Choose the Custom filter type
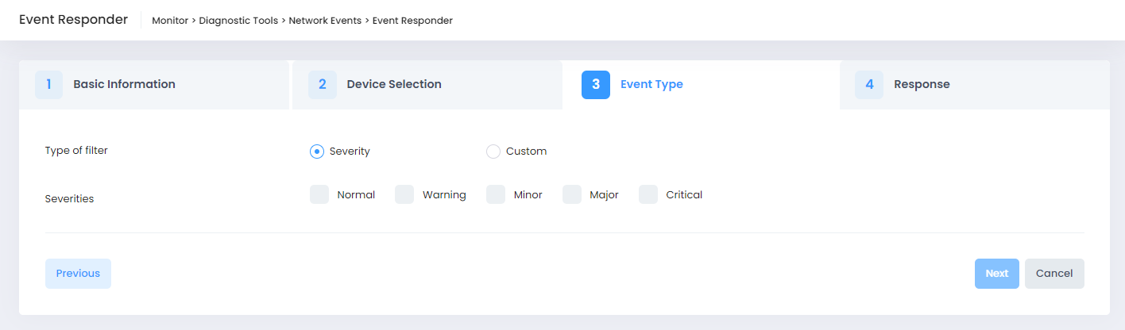This screenshot has height=330, width=1125. (x=493, y=152)
